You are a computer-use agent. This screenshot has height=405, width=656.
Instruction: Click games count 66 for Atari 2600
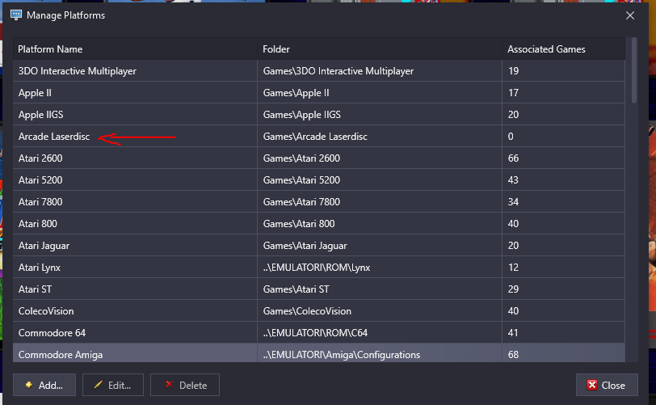click(x=513, y=158)
